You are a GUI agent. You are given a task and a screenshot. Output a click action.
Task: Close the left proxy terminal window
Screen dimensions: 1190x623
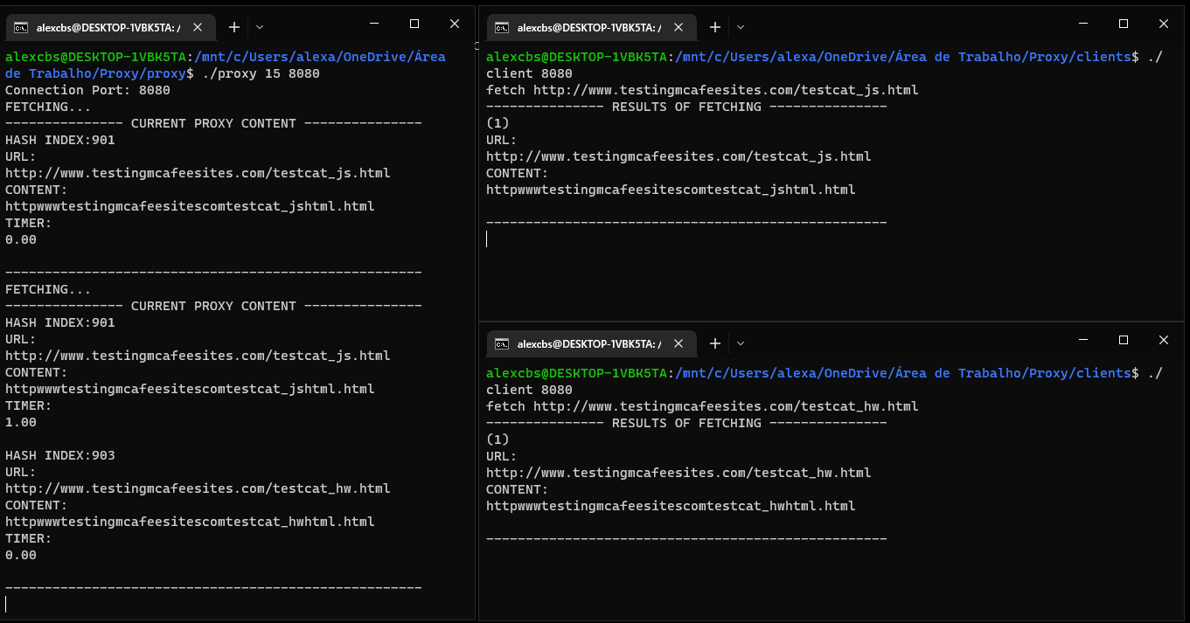pos(455,24)
